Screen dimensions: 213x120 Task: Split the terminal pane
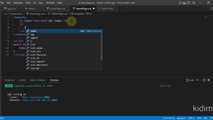click(204, 80)
